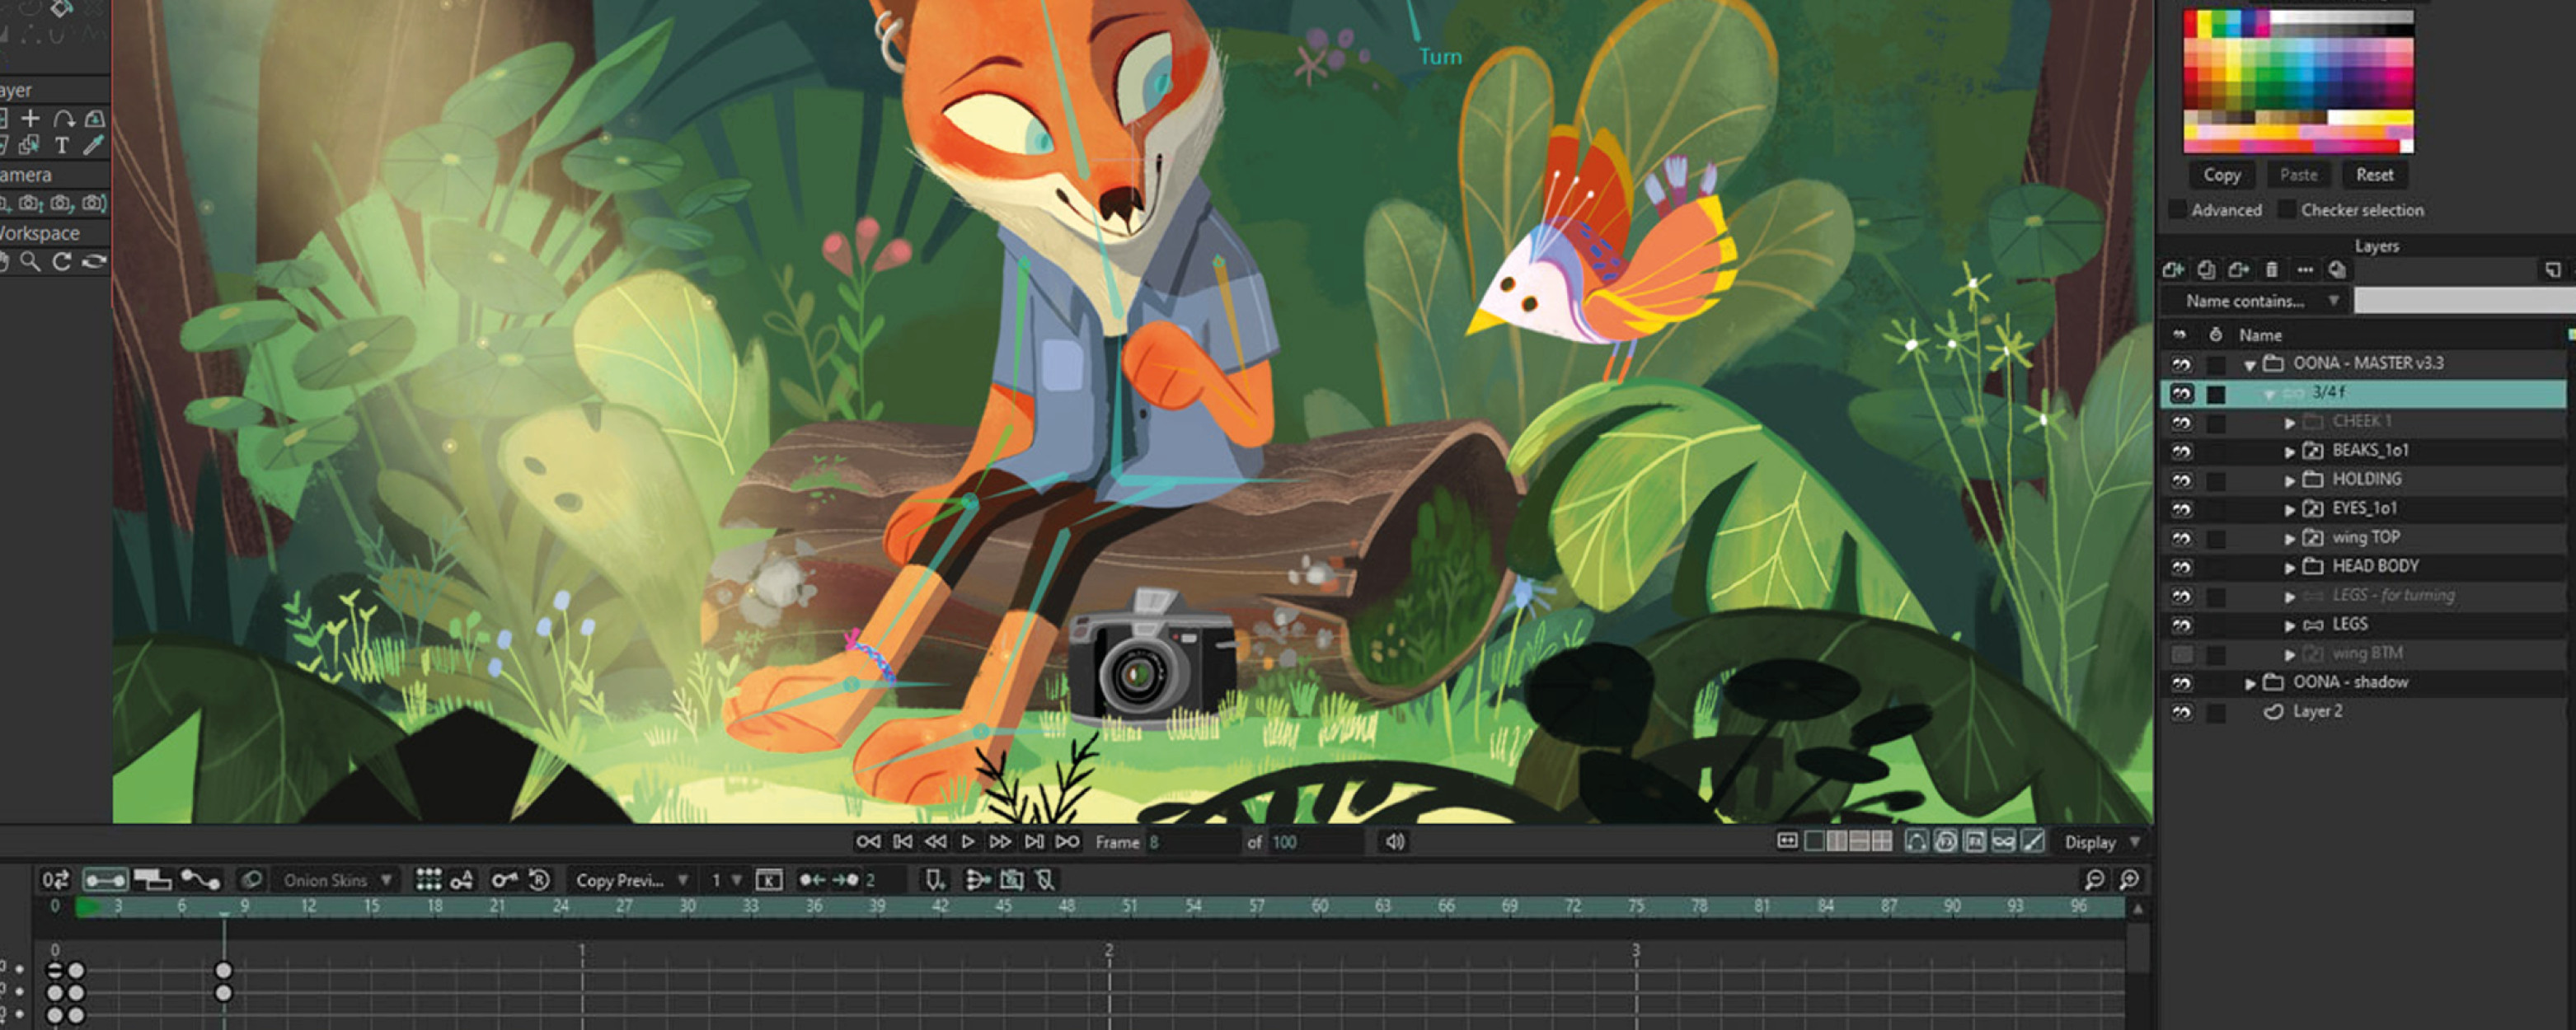Screen dimensions: 2576x1030
Task: Open the Onion Skins dropdown
Action: click(336, 880)
